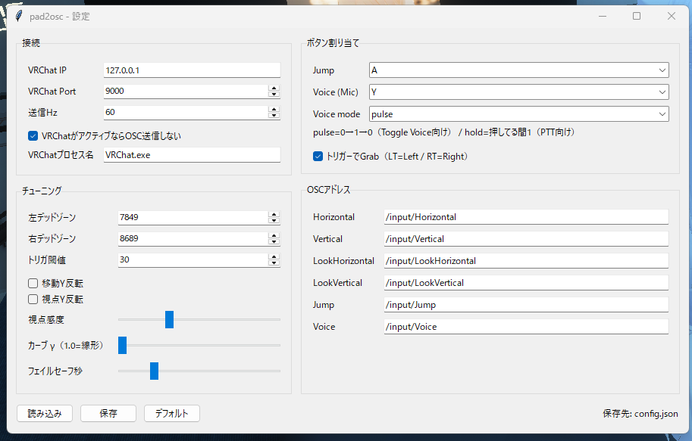Screen dimensions: 692x441
Task: Open the Voice mode dropdown
Action: [662, 114]
